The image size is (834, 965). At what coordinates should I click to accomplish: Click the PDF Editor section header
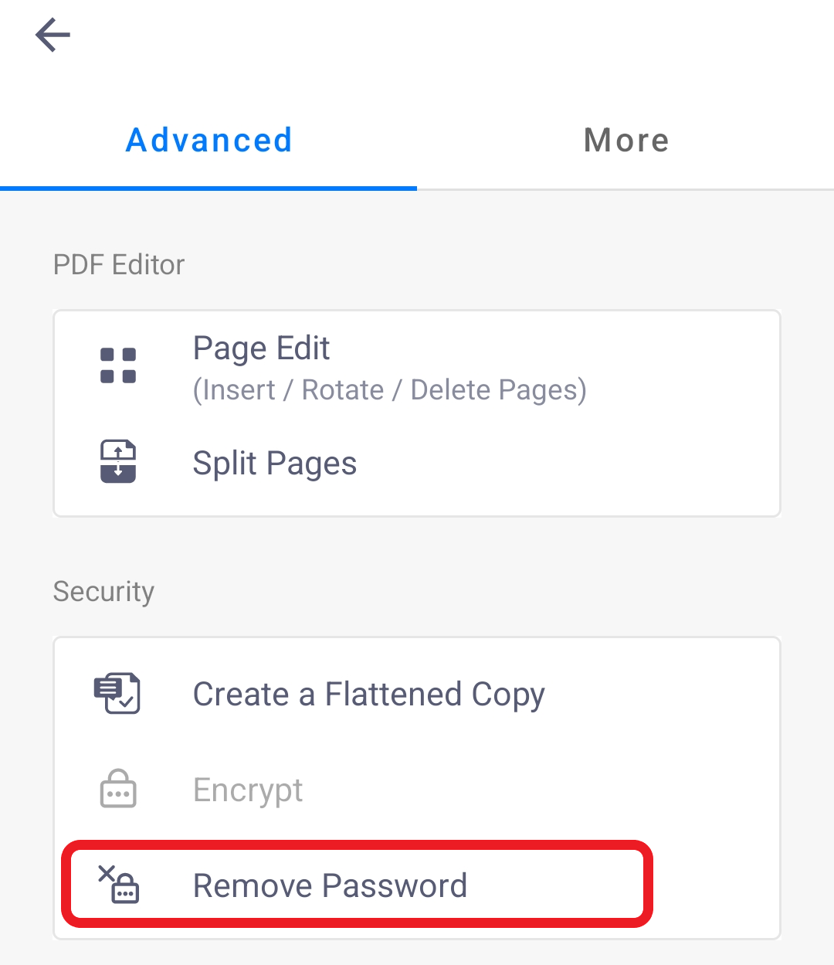118,263
